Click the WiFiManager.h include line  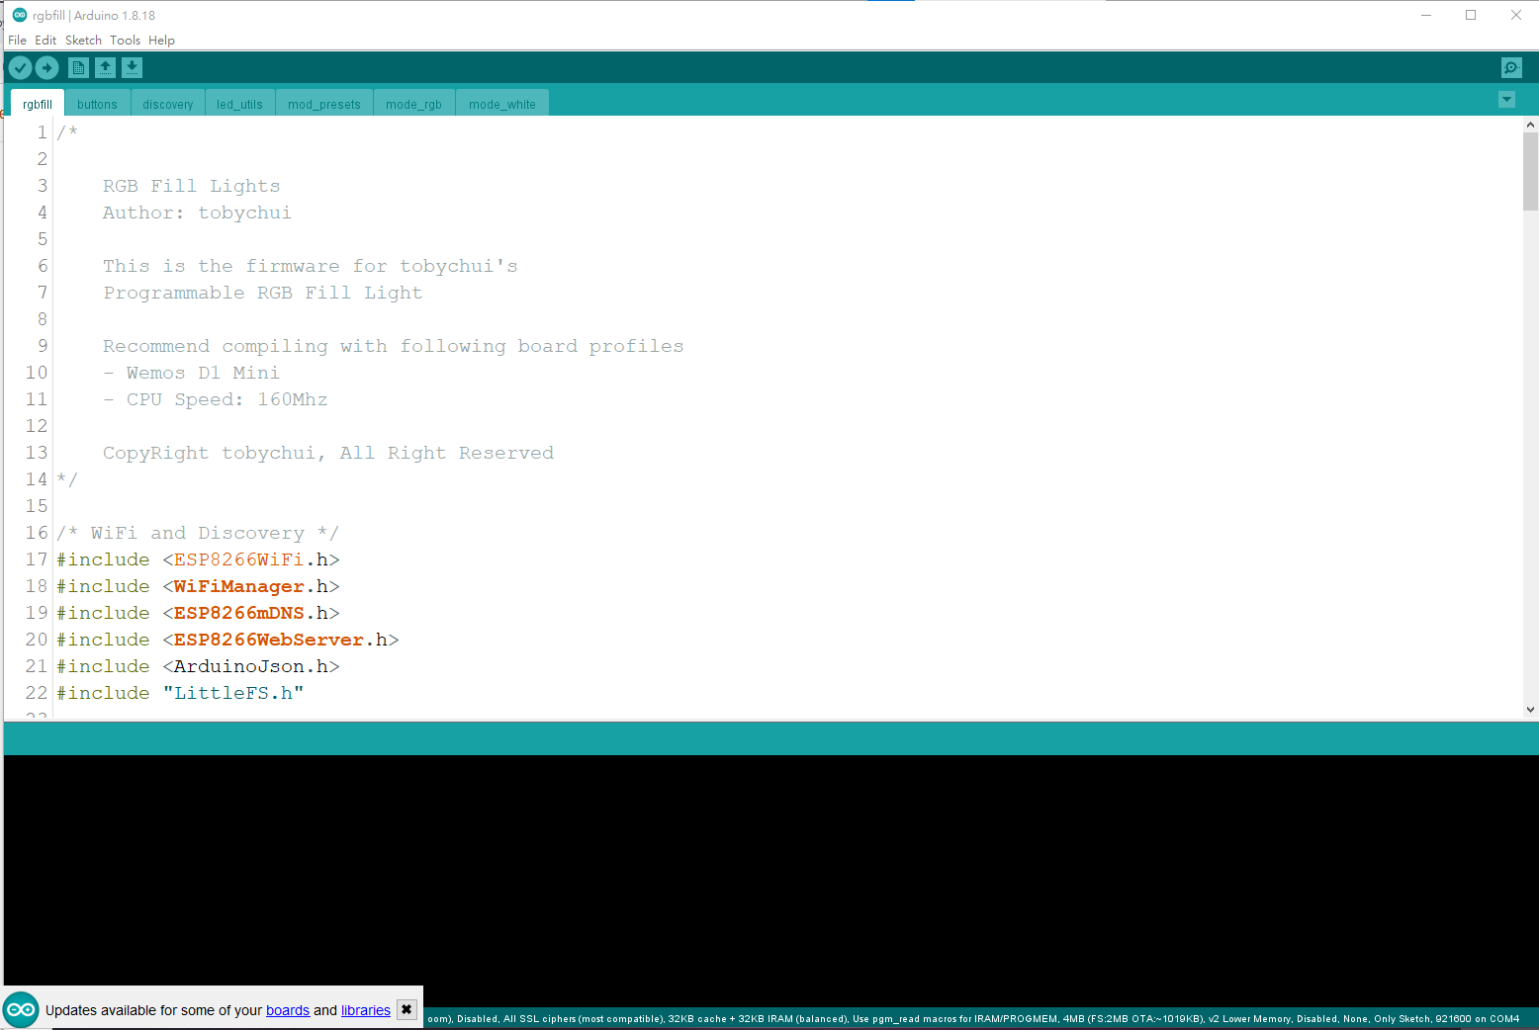coord(198,586)
